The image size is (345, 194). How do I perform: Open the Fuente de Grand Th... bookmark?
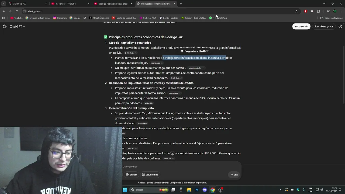tap(124, 18)
